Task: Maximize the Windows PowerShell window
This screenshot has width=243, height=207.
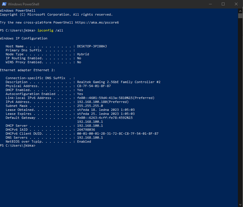Action: [x=223, y=4]
